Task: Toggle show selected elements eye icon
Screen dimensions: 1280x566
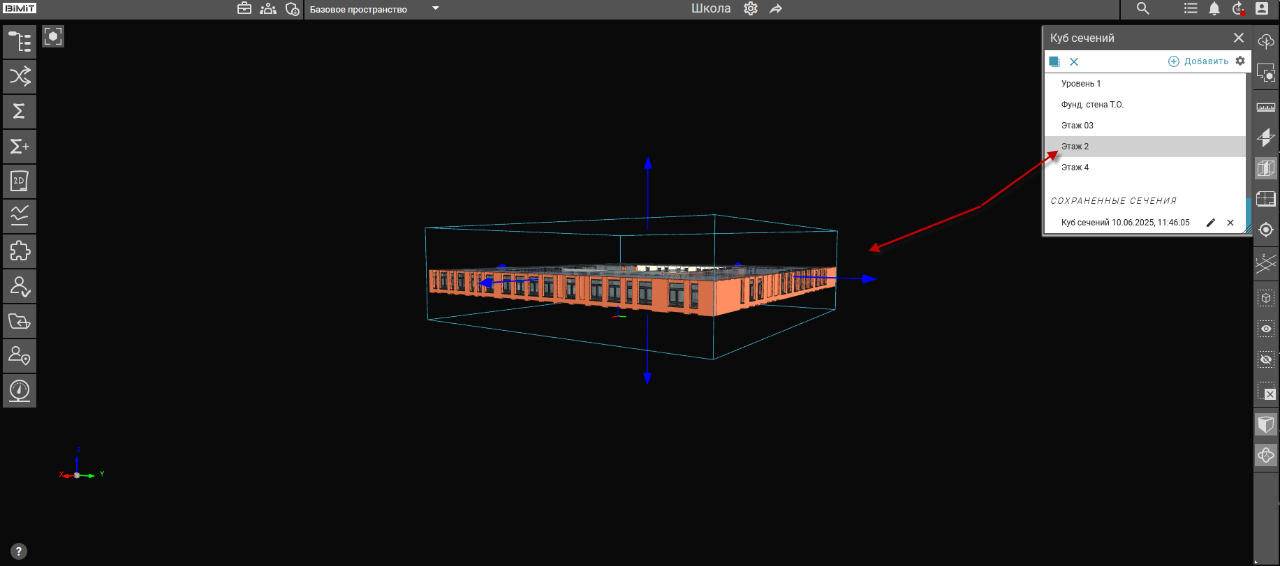Action: pos(1265,329)
